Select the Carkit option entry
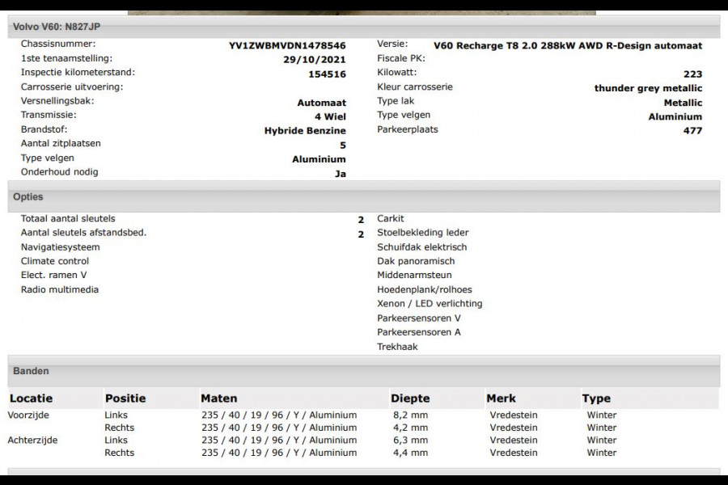This screenshot has width=728, height=485. click(391, 218)
